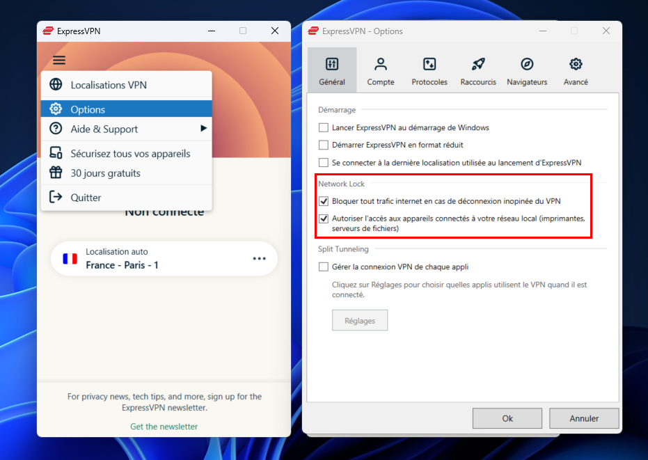The width and height of the screenshot is (648, 460).
Task: Select the Options menu entry
Action: tap(127, 109)
